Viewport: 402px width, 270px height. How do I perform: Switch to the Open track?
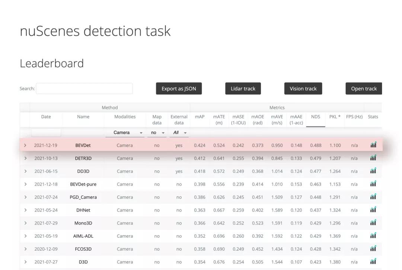pyautogui.click(x=364, y=89)
